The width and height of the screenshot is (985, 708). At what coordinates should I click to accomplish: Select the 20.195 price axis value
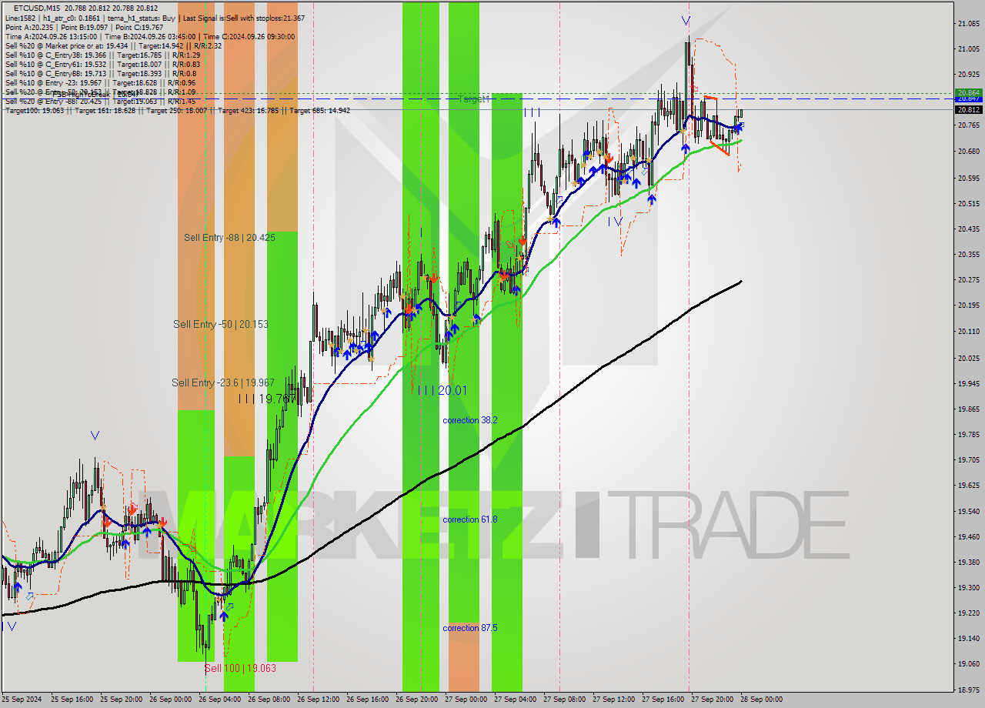coord(968,306)
